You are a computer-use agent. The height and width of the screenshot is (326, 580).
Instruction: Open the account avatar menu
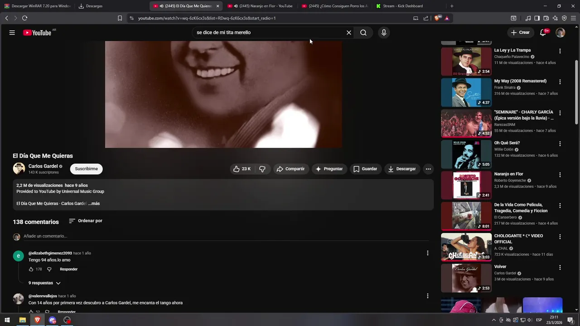561,33
